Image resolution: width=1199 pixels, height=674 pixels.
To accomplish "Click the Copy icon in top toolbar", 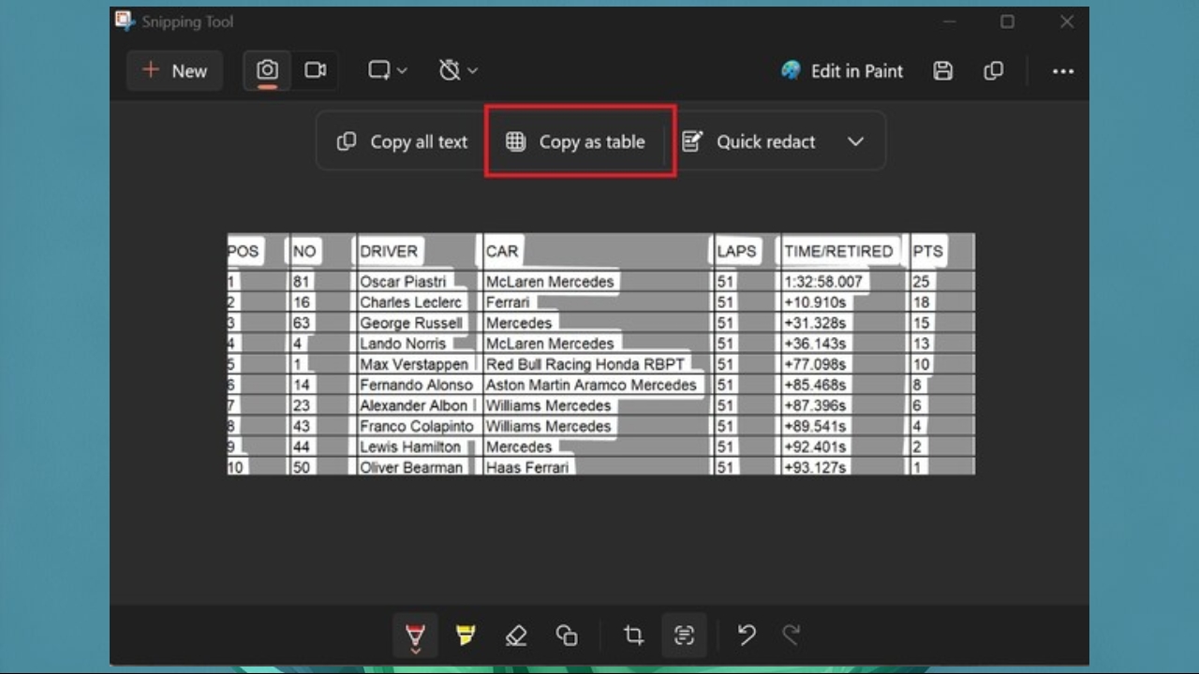I will coord(994,71).
